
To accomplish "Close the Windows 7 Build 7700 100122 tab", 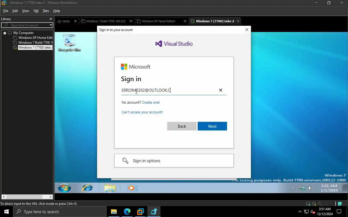I will [131, 21].
